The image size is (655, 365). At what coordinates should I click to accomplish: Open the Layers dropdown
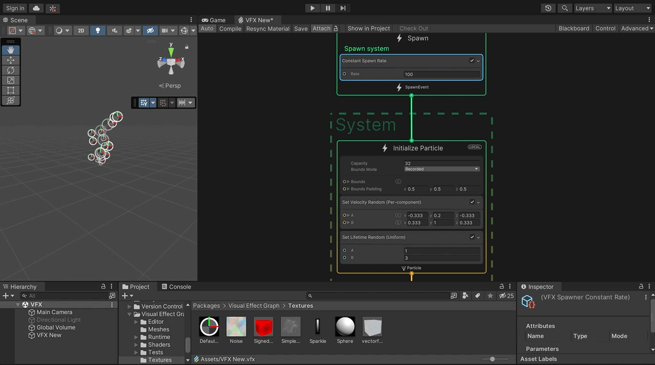coord(592,8)
